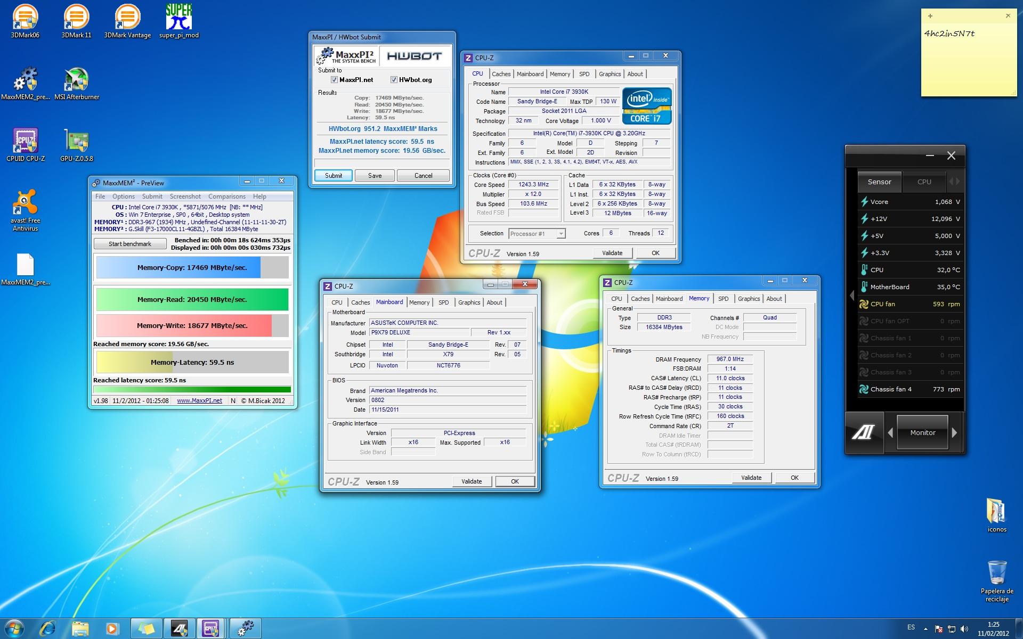Select the CPU-Z taskbar button
The height and width of the screenshot is (639, 1023).
[212, 629]
